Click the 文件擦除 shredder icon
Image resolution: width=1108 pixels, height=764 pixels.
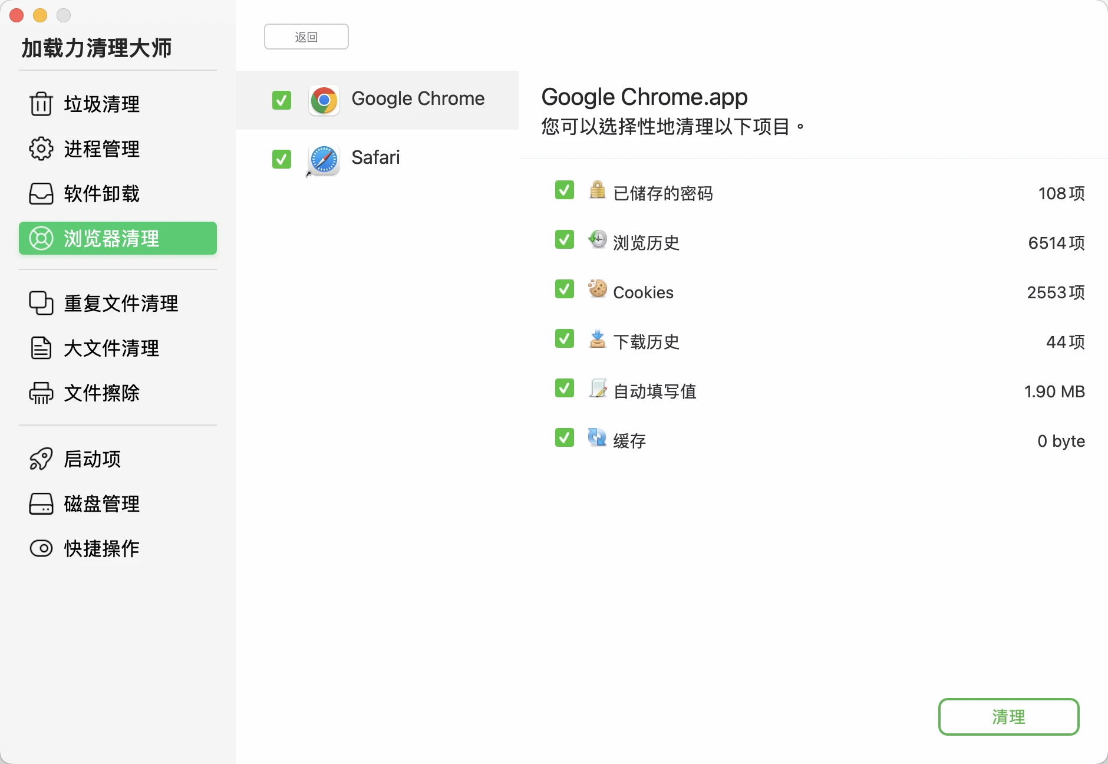click(x=40, y=393)
